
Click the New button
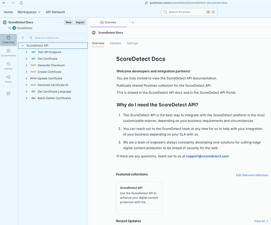tap(69, 22)
